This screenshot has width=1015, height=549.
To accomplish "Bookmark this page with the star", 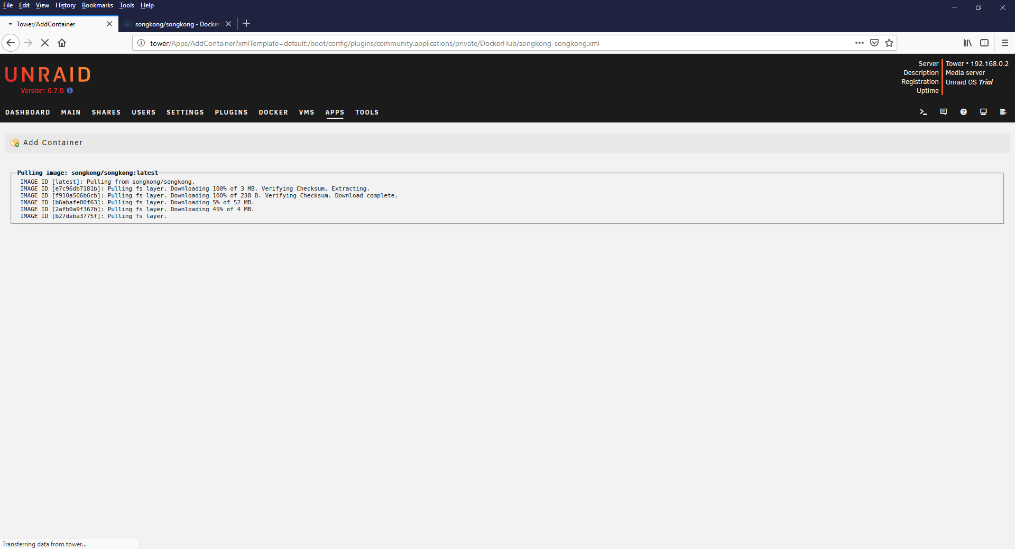I will coord(889,43).
